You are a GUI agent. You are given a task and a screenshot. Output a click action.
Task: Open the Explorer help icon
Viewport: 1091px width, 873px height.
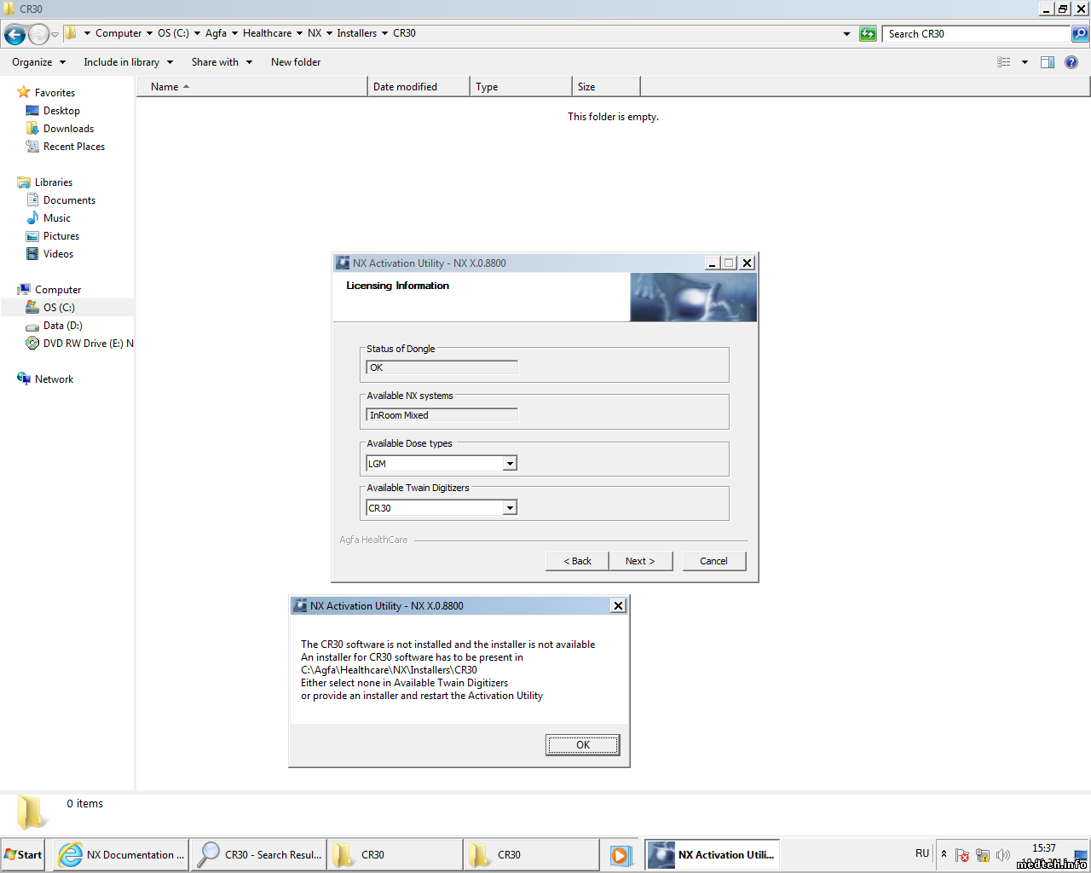coord(1071,62)
